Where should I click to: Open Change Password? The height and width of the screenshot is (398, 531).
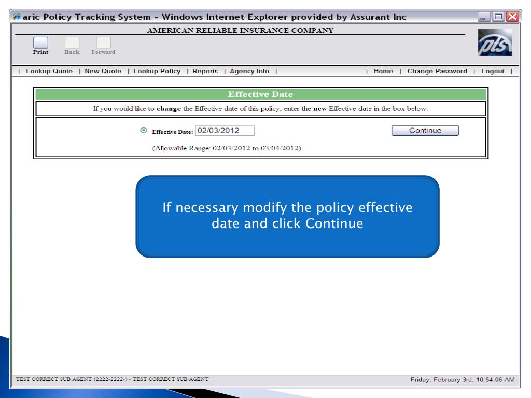pos(437,71)
